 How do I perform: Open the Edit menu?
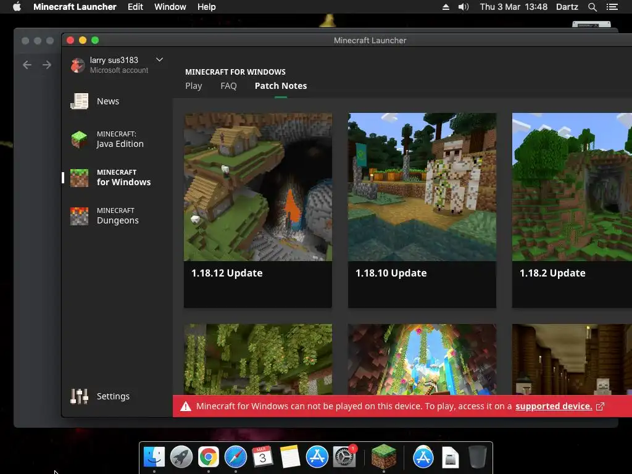pos(135,7)
